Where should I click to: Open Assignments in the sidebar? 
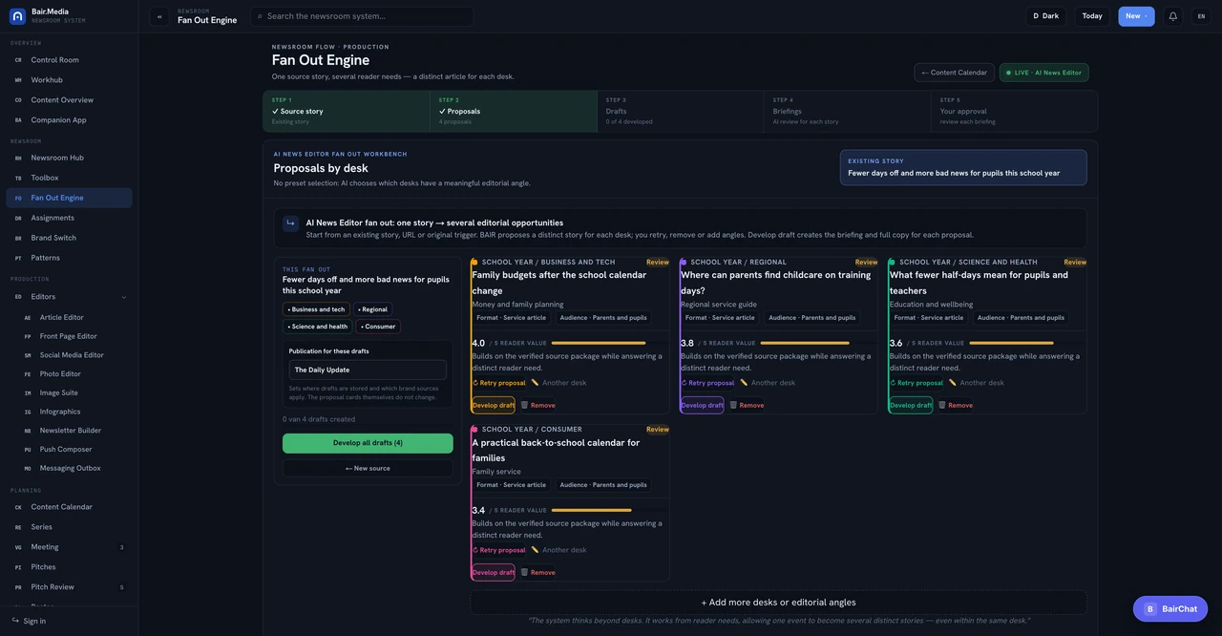click(x=69, y=218)
